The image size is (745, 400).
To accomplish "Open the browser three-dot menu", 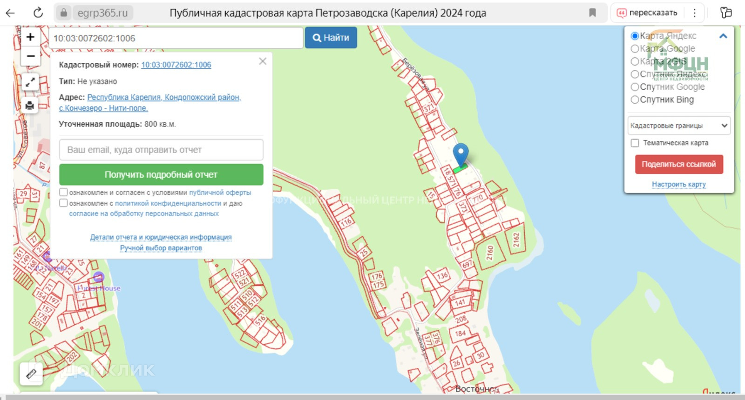I will click(x=694, y=13).
